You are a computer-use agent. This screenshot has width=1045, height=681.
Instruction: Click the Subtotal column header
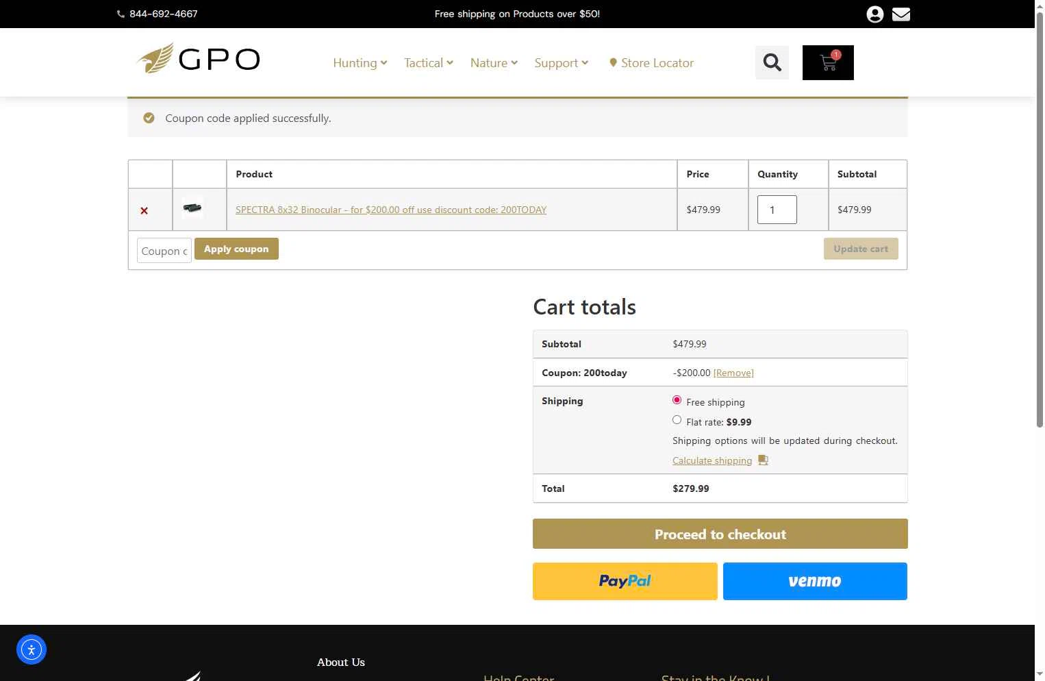[x=857, y=174]
